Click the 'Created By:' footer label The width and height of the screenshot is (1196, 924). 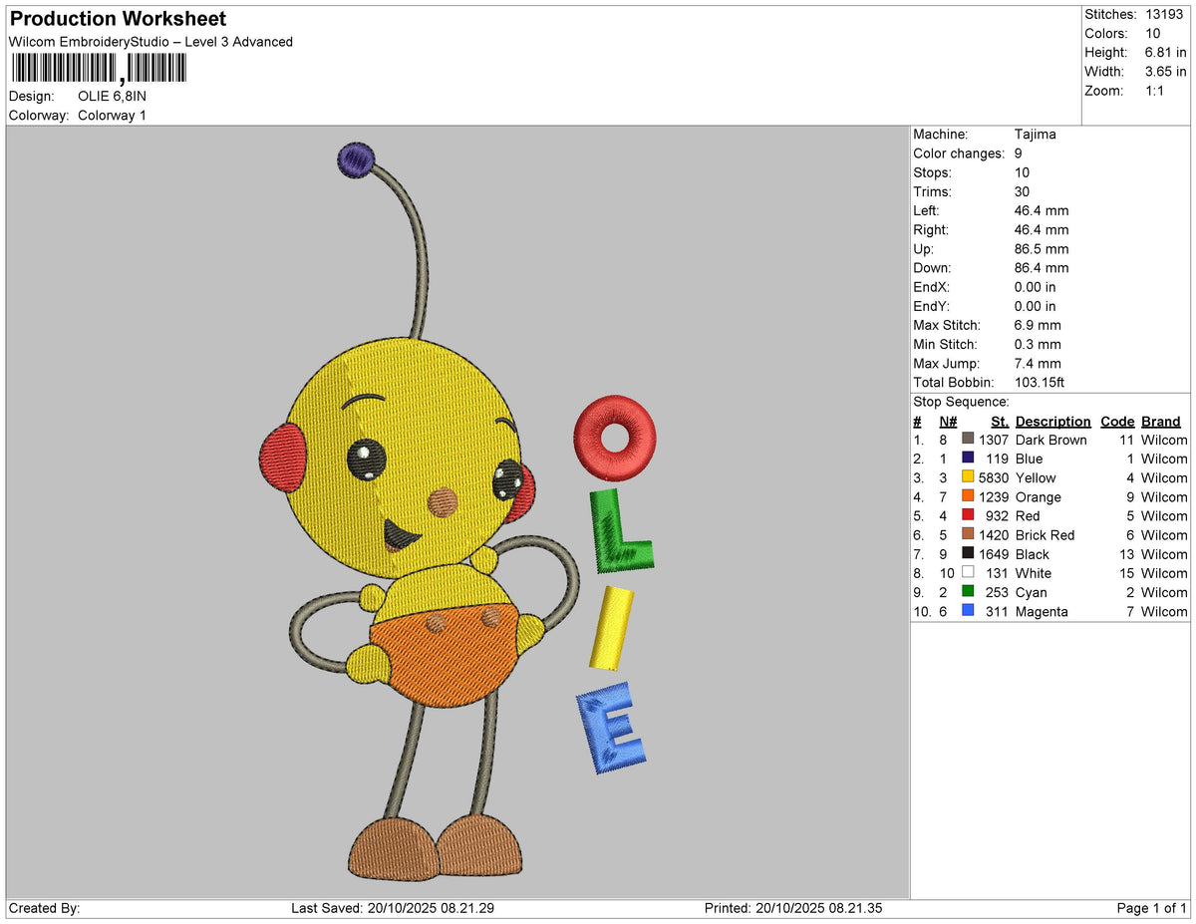[x=44, y=908]
